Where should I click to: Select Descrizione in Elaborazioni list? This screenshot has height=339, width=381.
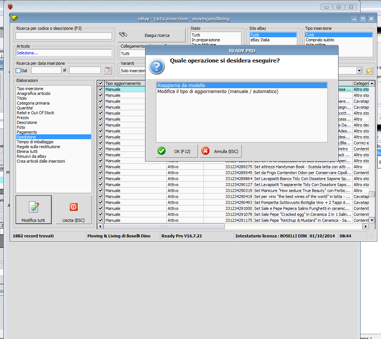[x=54, y=122]
